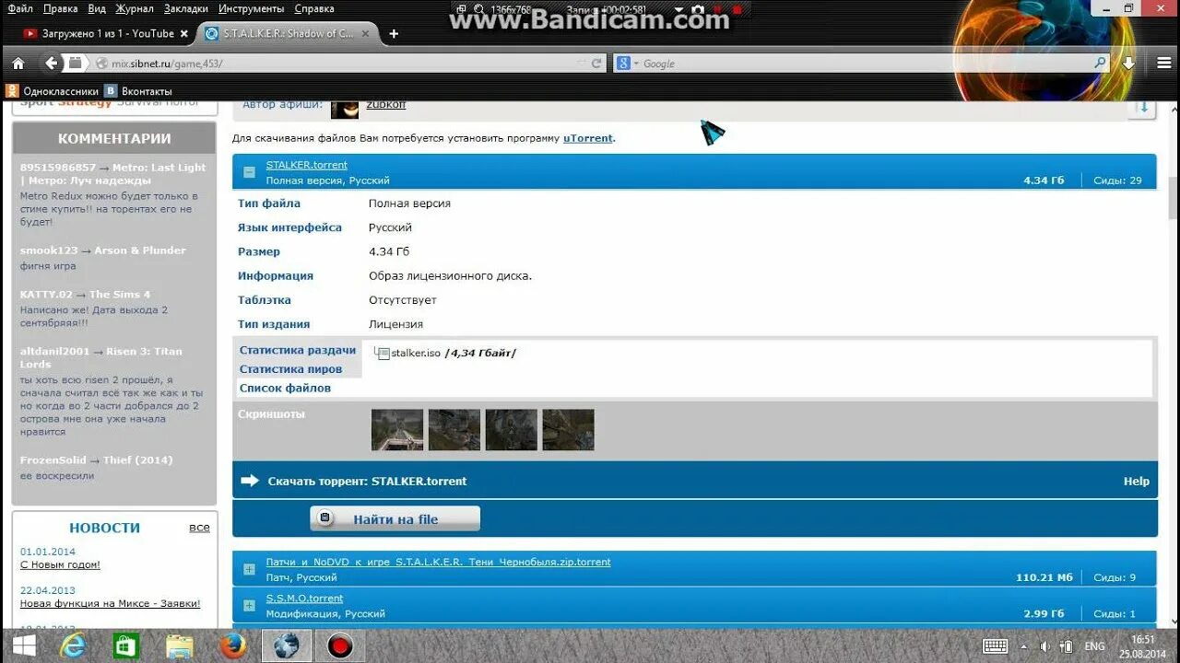This screenshot has width=1180, height=663.
Task: Open the все news link
Action: [199, 528]
